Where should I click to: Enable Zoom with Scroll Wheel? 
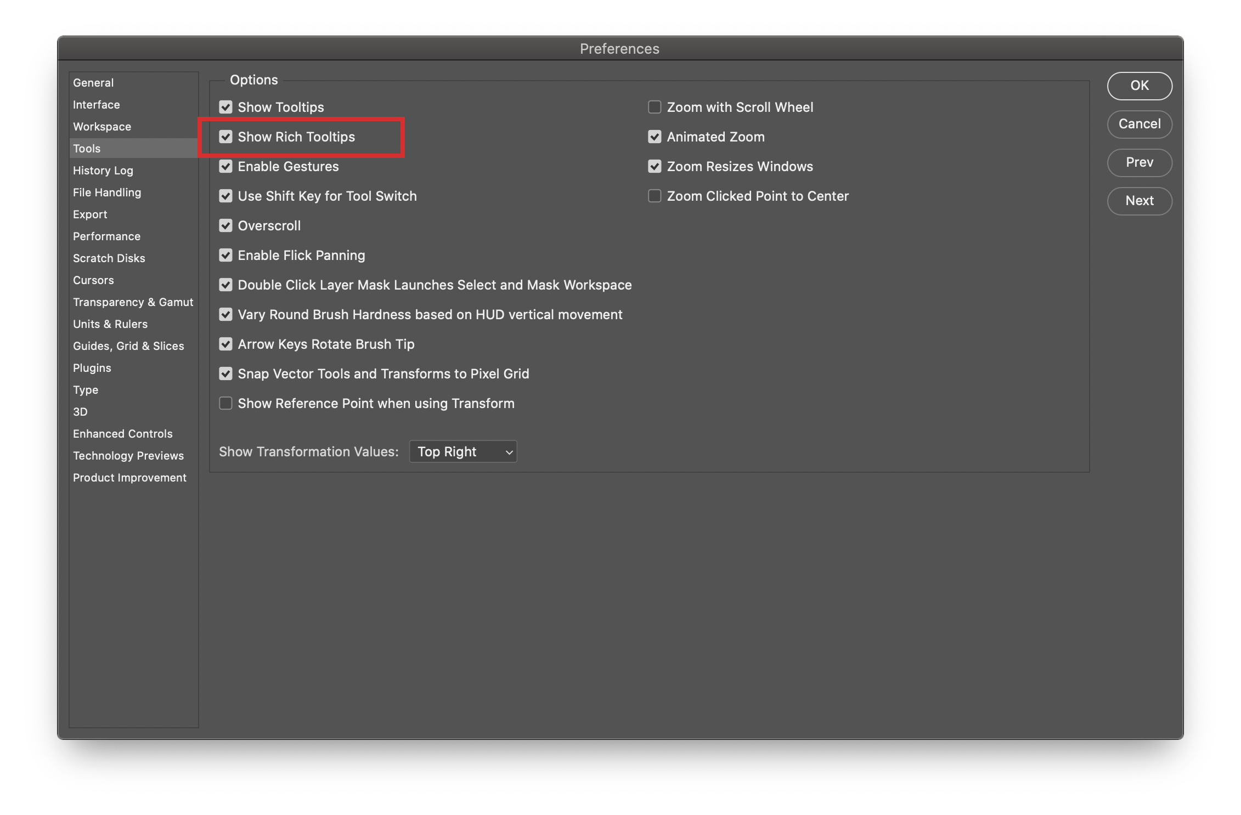click(x=654, y=107)
